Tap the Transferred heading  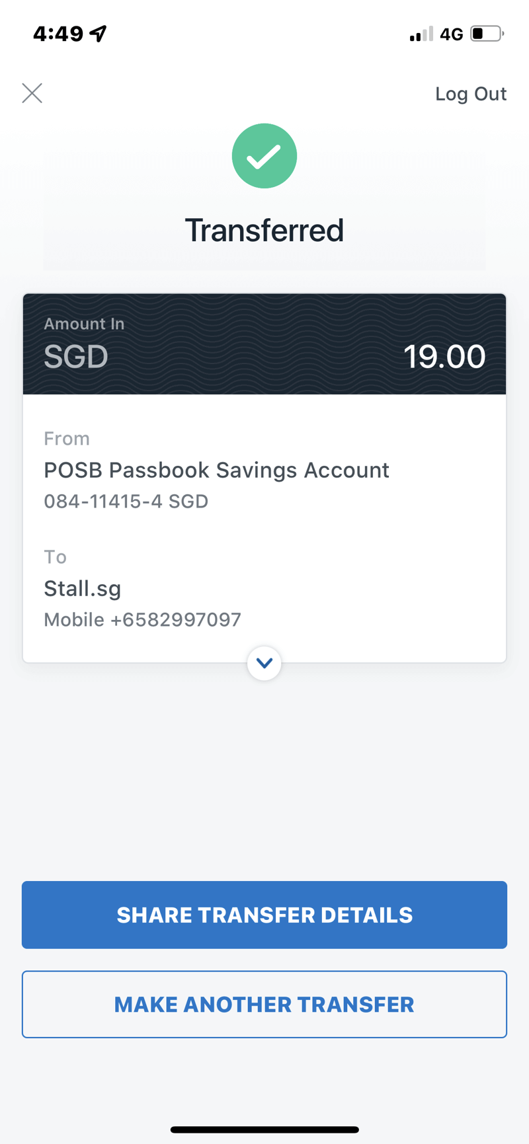click(264, 231)
